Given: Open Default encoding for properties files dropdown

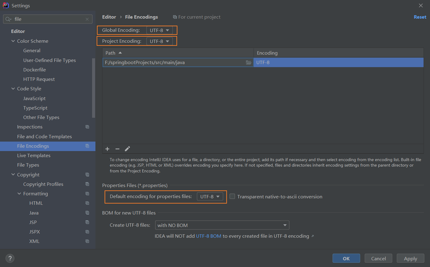Looking at the screenshot, I should [x=210, y=197].
